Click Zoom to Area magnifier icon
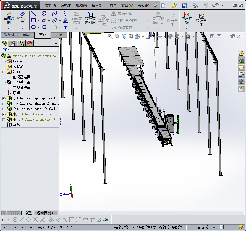This screenshot has height=231, width=246. pyautogui.click(x=117, y=37)
